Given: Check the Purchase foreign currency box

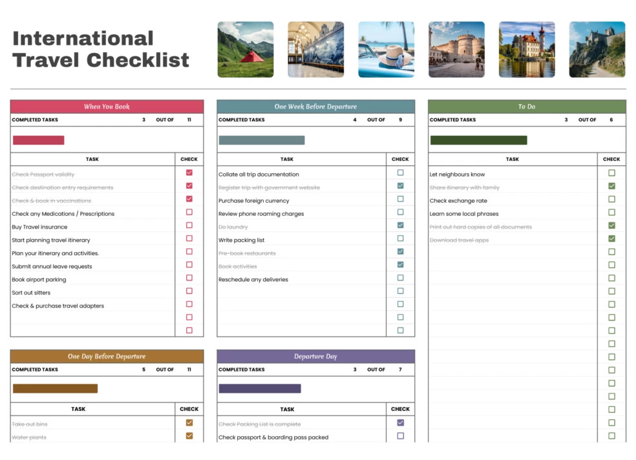Looking at the screenshot, I should (400, 199).
